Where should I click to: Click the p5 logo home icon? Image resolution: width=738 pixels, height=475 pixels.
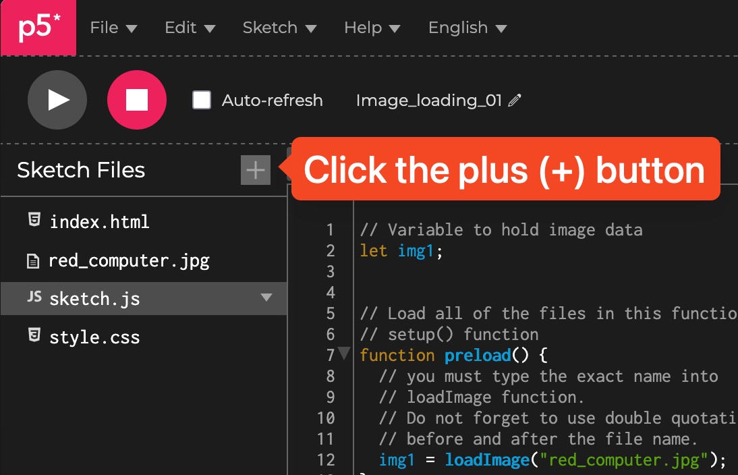pos(38,28)
